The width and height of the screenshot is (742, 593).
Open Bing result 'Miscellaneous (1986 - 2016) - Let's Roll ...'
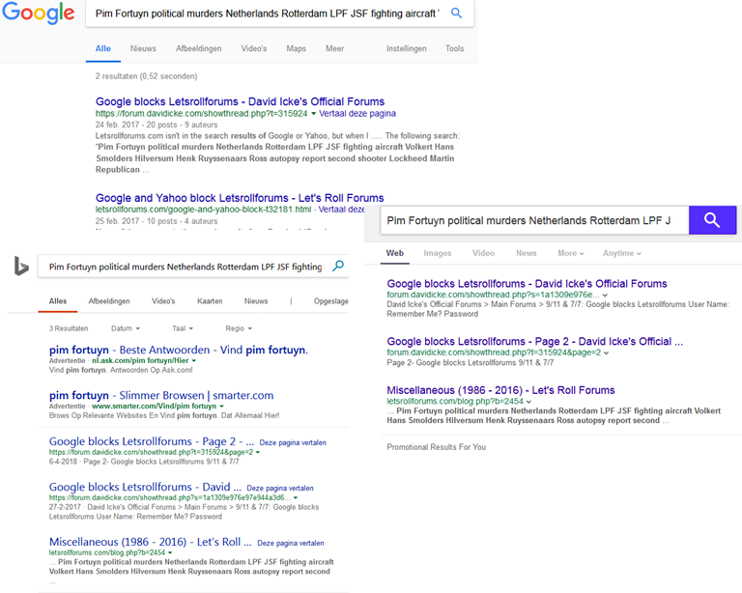pos(151,542)
